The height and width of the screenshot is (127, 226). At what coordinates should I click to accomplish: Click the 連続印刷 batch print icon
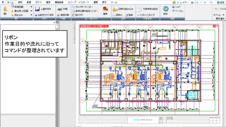pos(58,15)
